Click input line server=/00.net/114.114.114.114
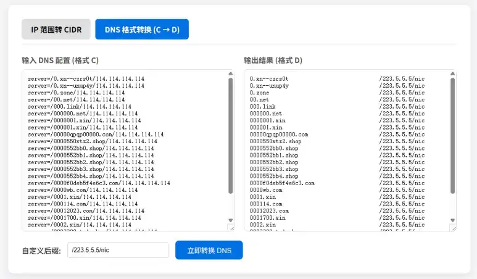This screenshot has height=279, width=477. click(x=77, y=100)
